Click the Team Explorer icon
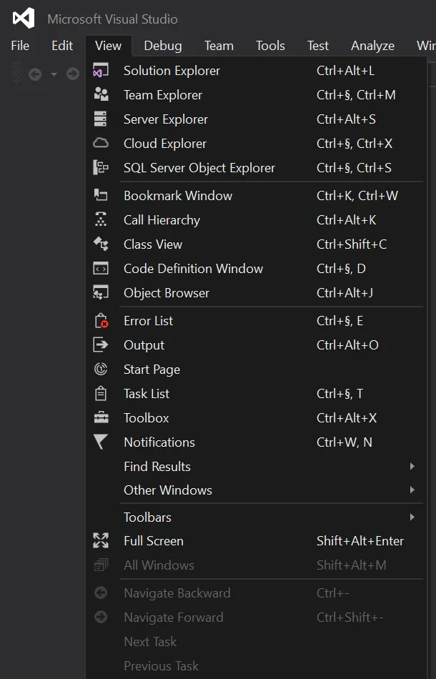Image resolution: width=436 pixels, height=679 pixels. click(x=101, y=95)
